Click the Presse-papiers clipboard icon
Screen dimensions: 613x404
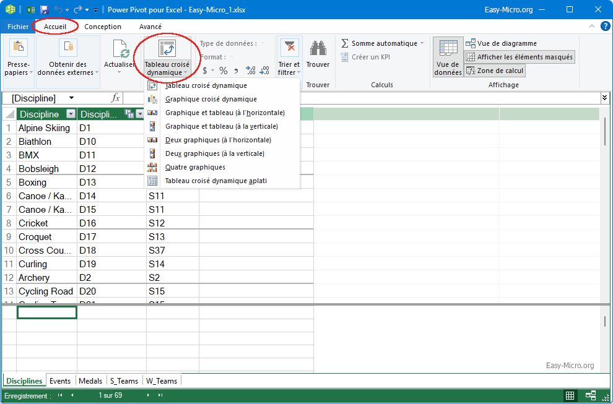(19, 48)
